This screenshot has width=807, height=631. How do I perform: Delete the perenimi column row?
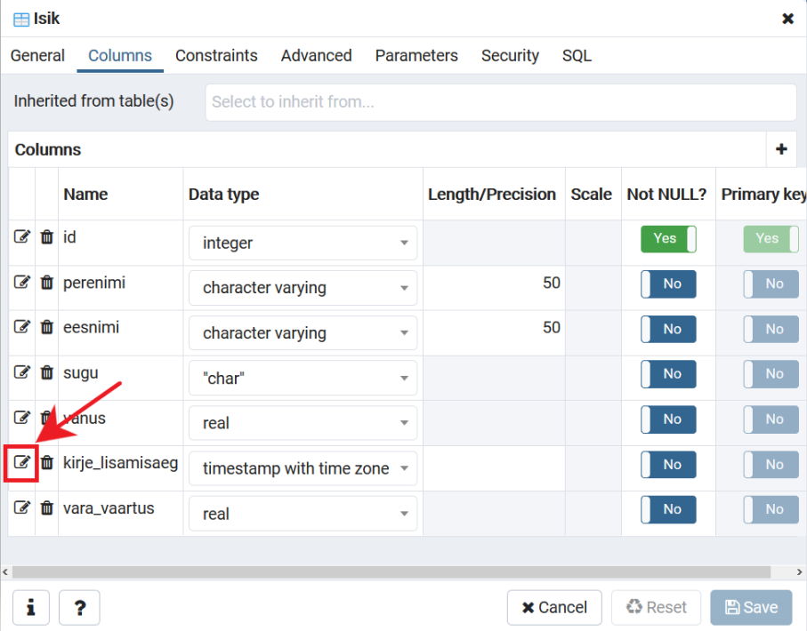click(47, 283)
